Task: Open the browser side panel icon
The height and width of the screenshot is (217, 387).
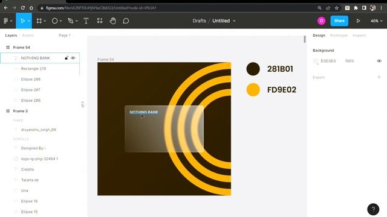Action: coord(364,8)
